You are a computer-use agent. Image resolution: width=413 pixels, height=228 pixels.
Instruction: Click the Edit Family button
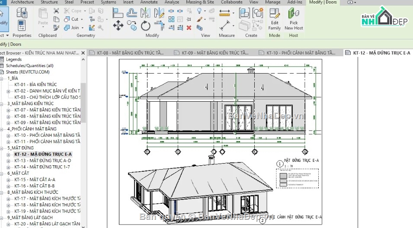(x=275, y=19)
